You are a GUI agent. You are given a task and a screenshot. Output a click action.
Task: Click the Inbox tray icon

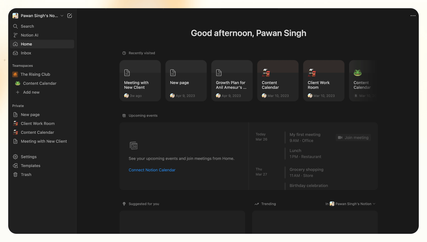[x=15, y=53]
